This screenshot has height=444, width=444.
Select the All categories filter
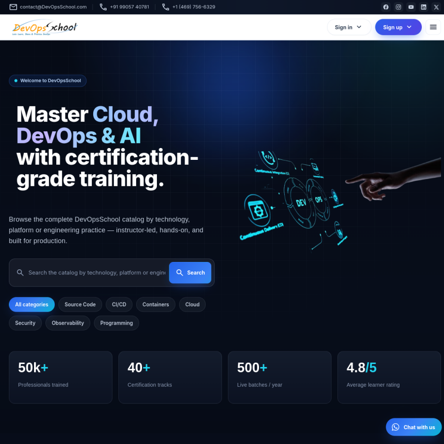32,304
